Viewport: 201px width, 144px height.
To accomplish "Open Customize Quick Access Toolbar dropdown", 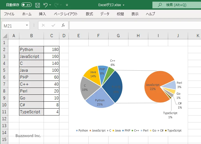I will pyautogui.click(x=67, y=5).
